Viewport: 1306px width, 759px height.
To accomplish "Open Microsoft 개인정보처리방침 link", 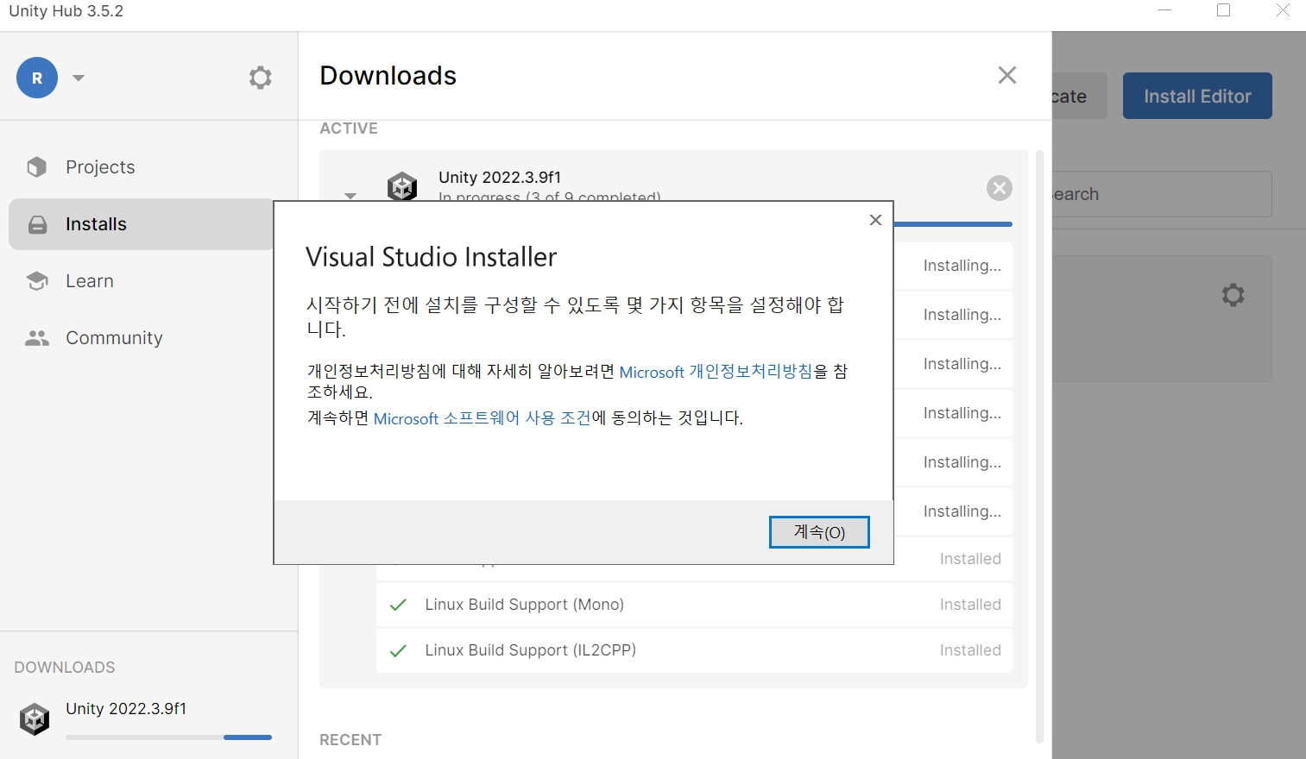I will [716, 372].
